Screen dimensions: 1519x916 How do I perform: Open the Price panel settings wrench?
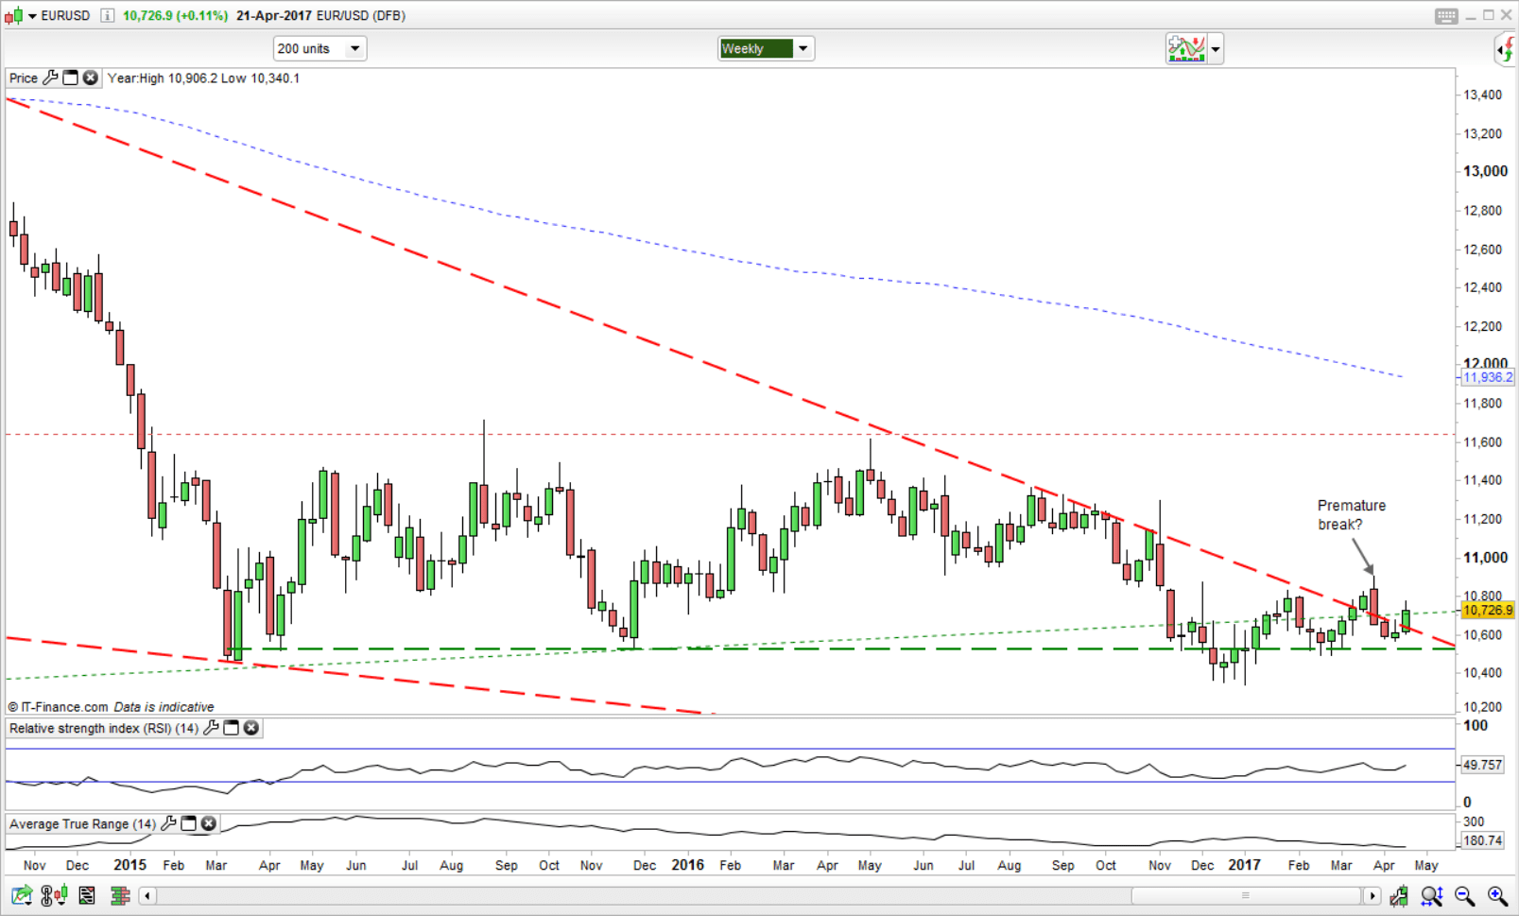(51, 78)
